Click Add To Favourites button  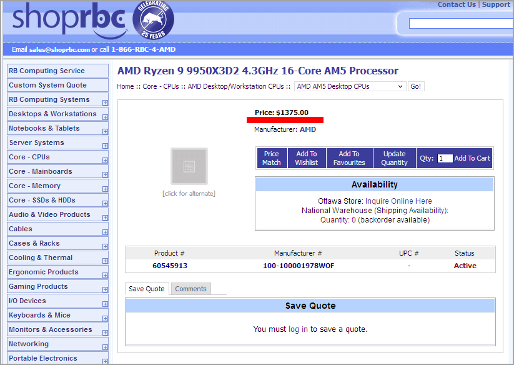[x=348, y=158]
